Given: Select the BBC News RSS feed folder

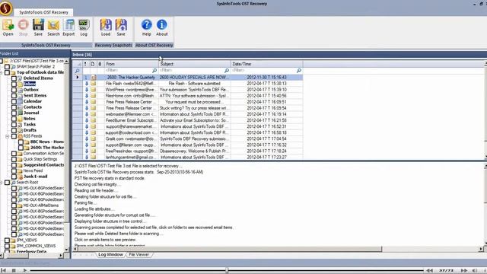Looking at the screenshot, I should click(x=47, y=142).
